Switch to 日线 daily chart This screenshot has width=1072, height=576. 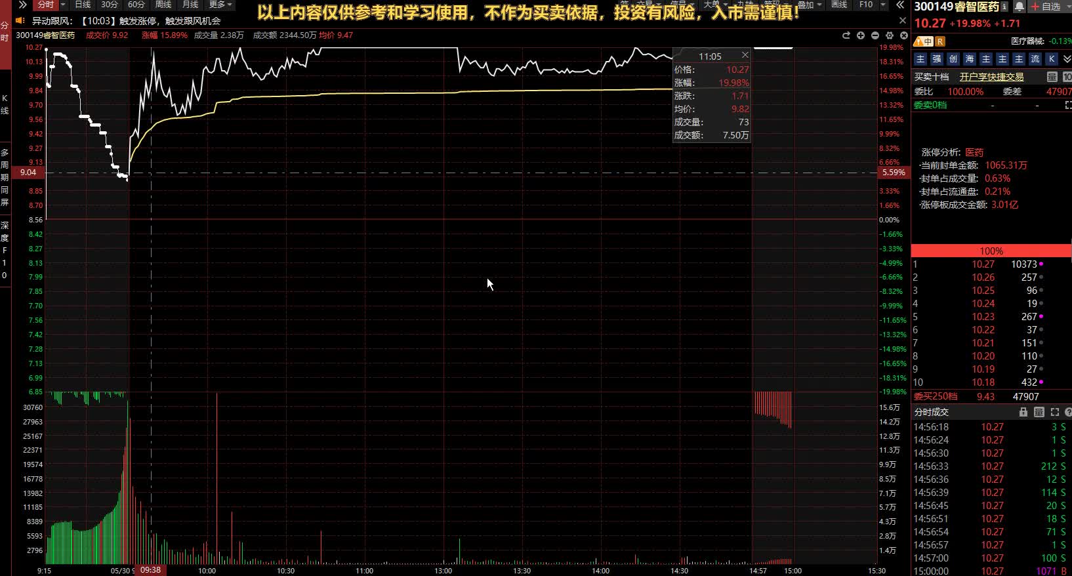[83, 5]
